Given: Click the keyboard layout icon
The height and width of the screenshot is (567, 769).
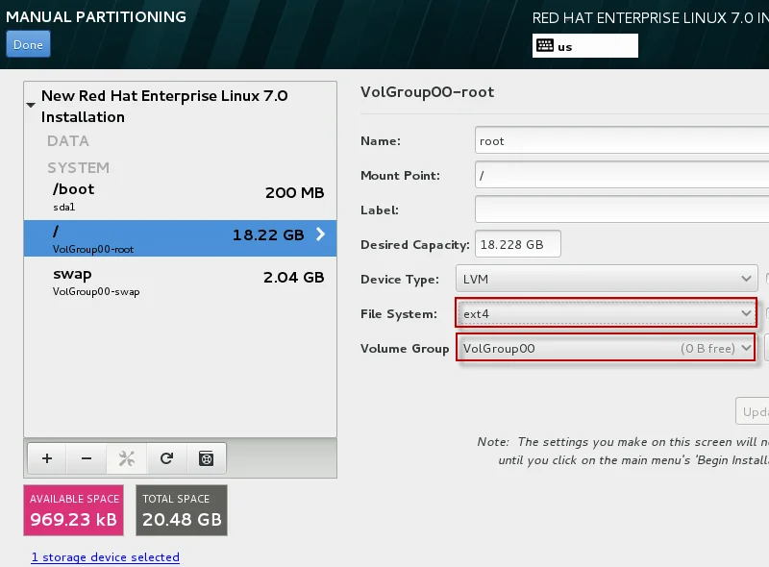Looking at the screenshot, I should [x=545, y=45].
